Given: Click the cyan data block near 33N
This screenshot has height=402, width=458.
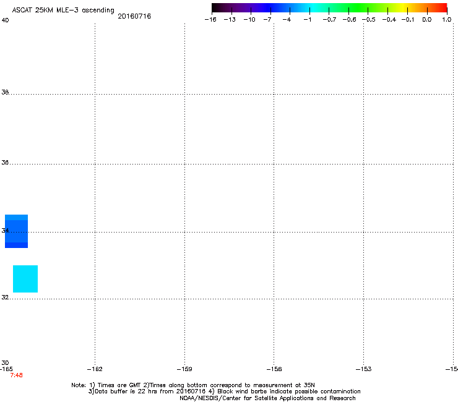Looking at the screenshot, I should [25, 279].
